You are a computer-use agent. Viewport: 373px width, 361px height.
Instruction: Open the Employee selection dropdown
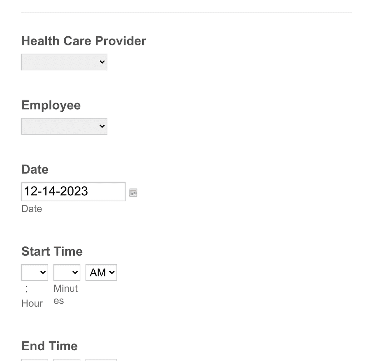tap(64, 126)
